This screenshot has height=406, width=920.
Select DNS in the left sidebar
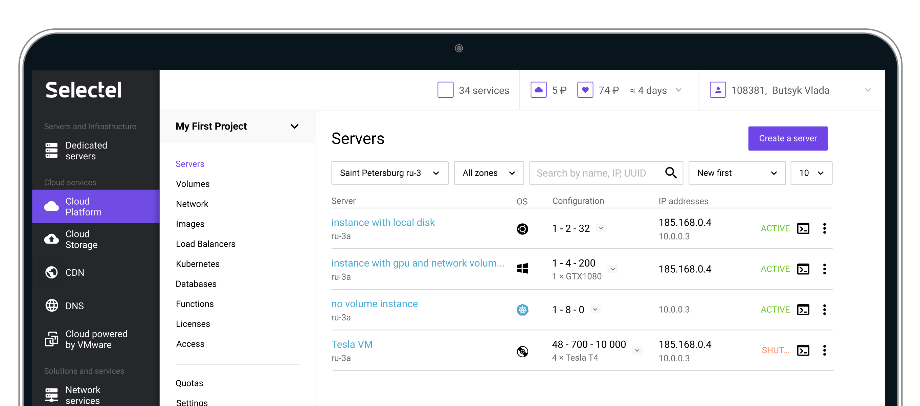coord(74,306)
